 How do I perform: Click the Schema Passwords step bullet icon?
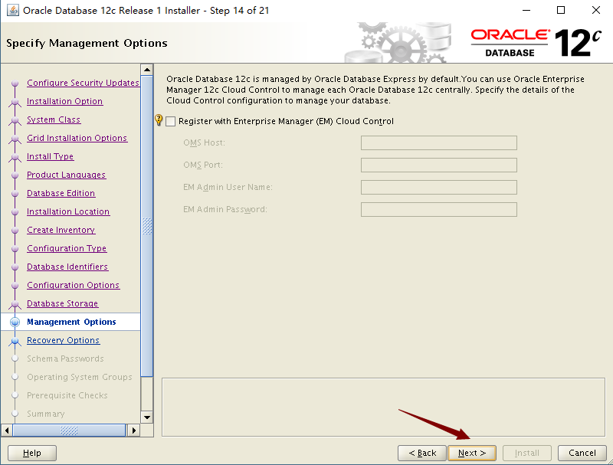pyautogui.click(x=15, y=359)
